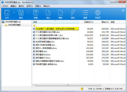Click the Word icon of 简历模板47.docx

[x=34, y=58]
